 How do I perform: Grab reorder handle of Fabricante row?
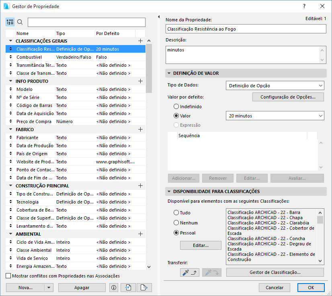click(10, 138)
